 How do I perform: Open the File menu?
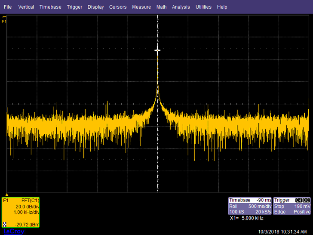point(8,7)
